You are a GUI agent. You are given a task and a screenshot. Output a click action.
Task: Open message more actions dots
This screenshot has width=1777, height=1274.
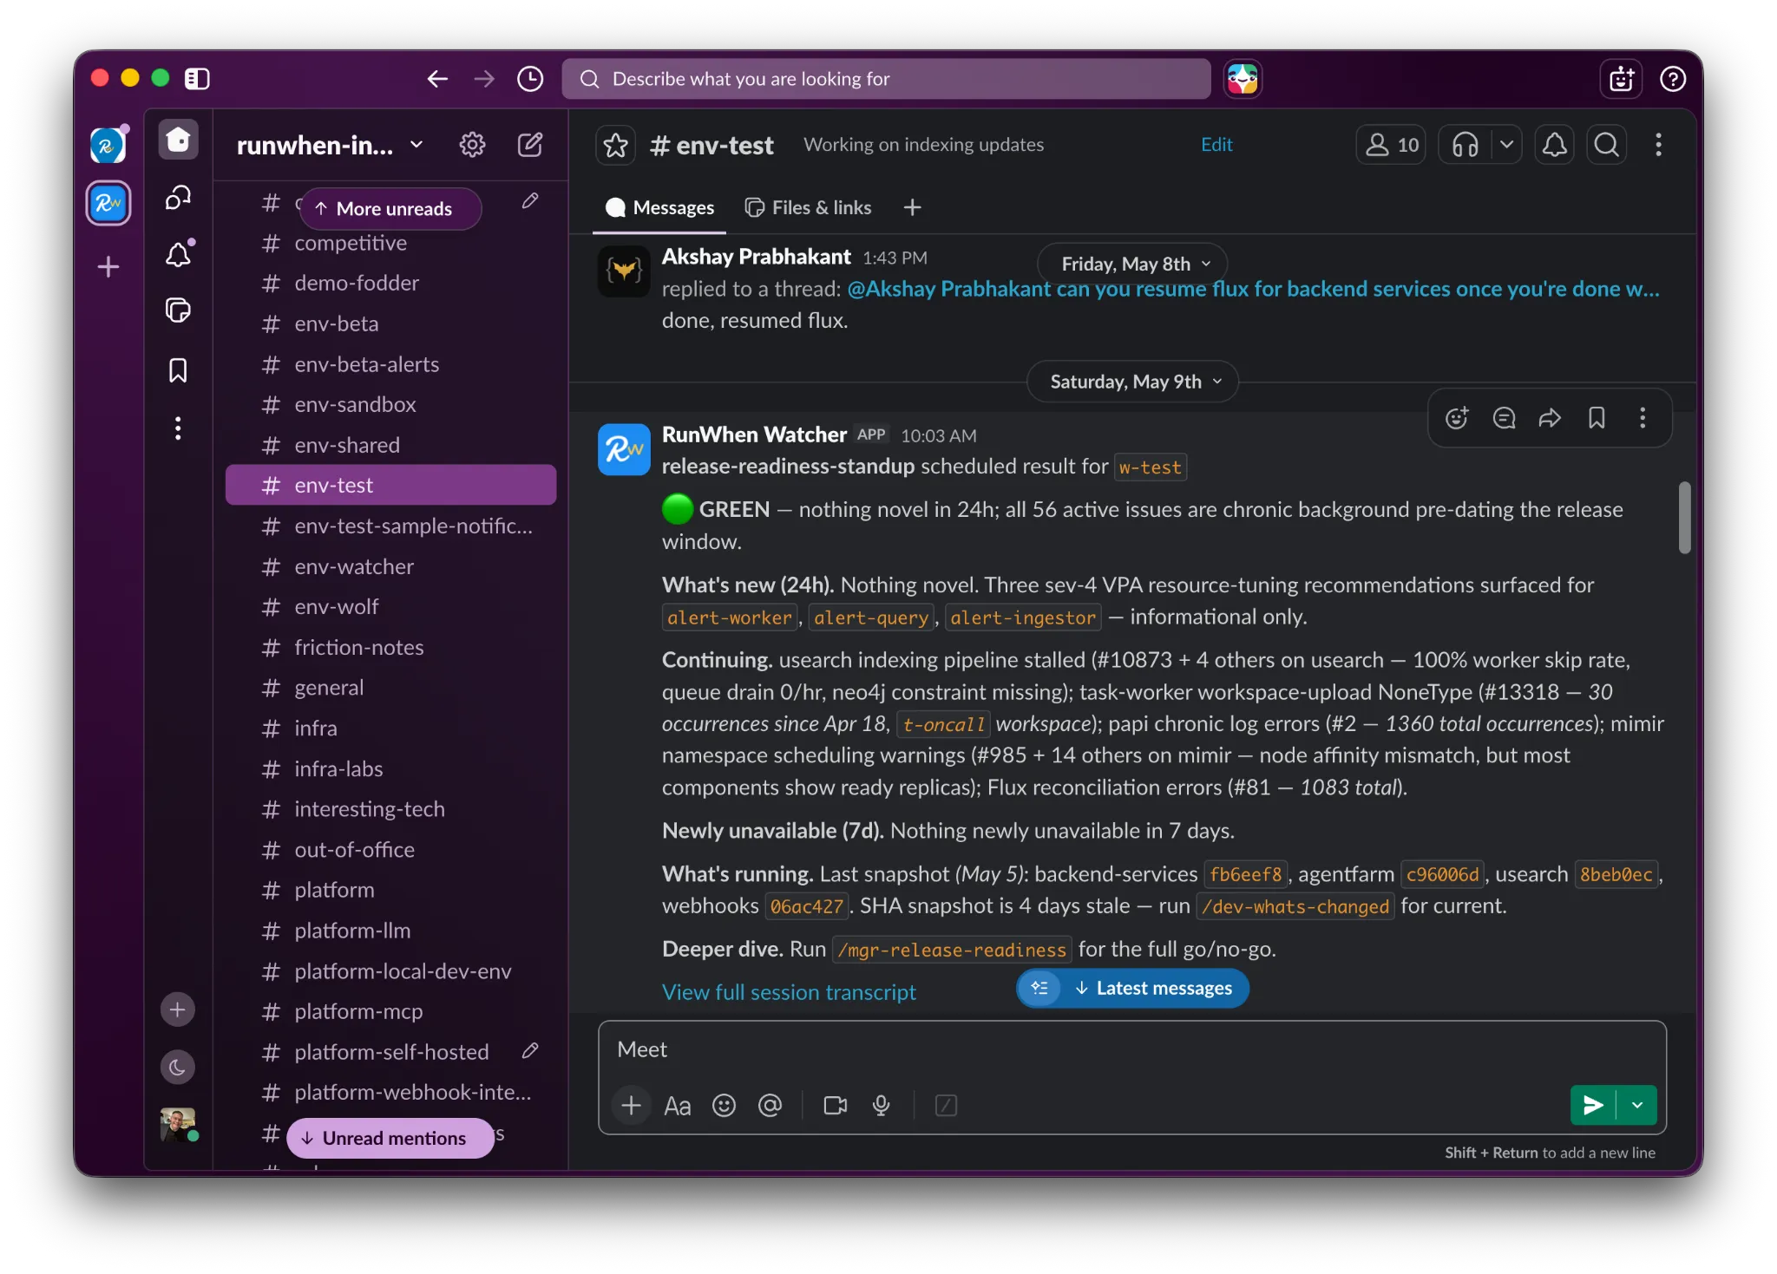[1643, 418]
